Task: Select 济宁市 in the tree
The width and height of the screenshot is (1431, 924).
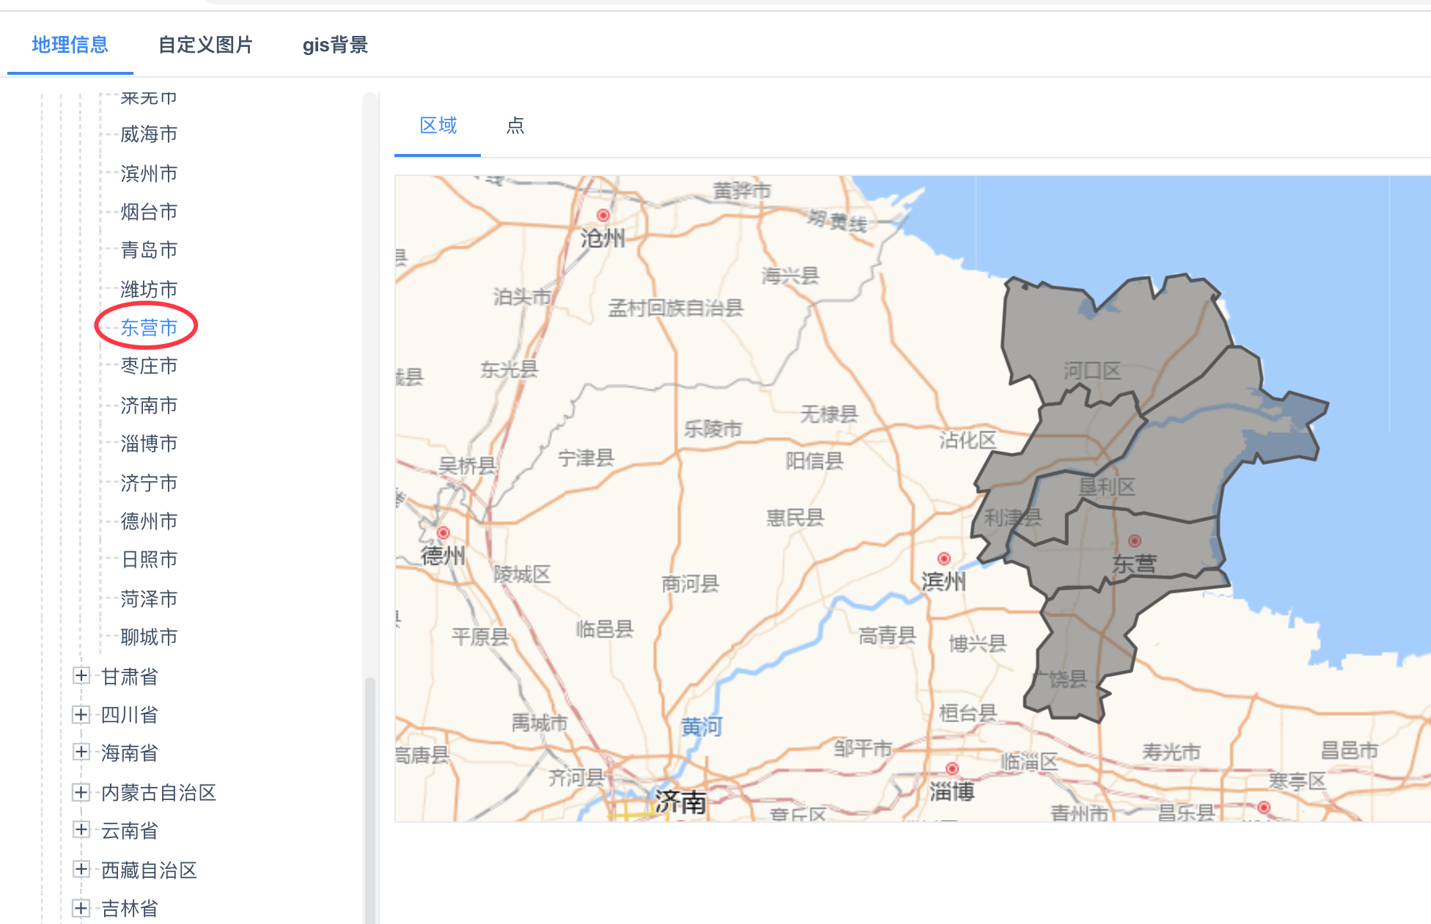Action: 149,483
